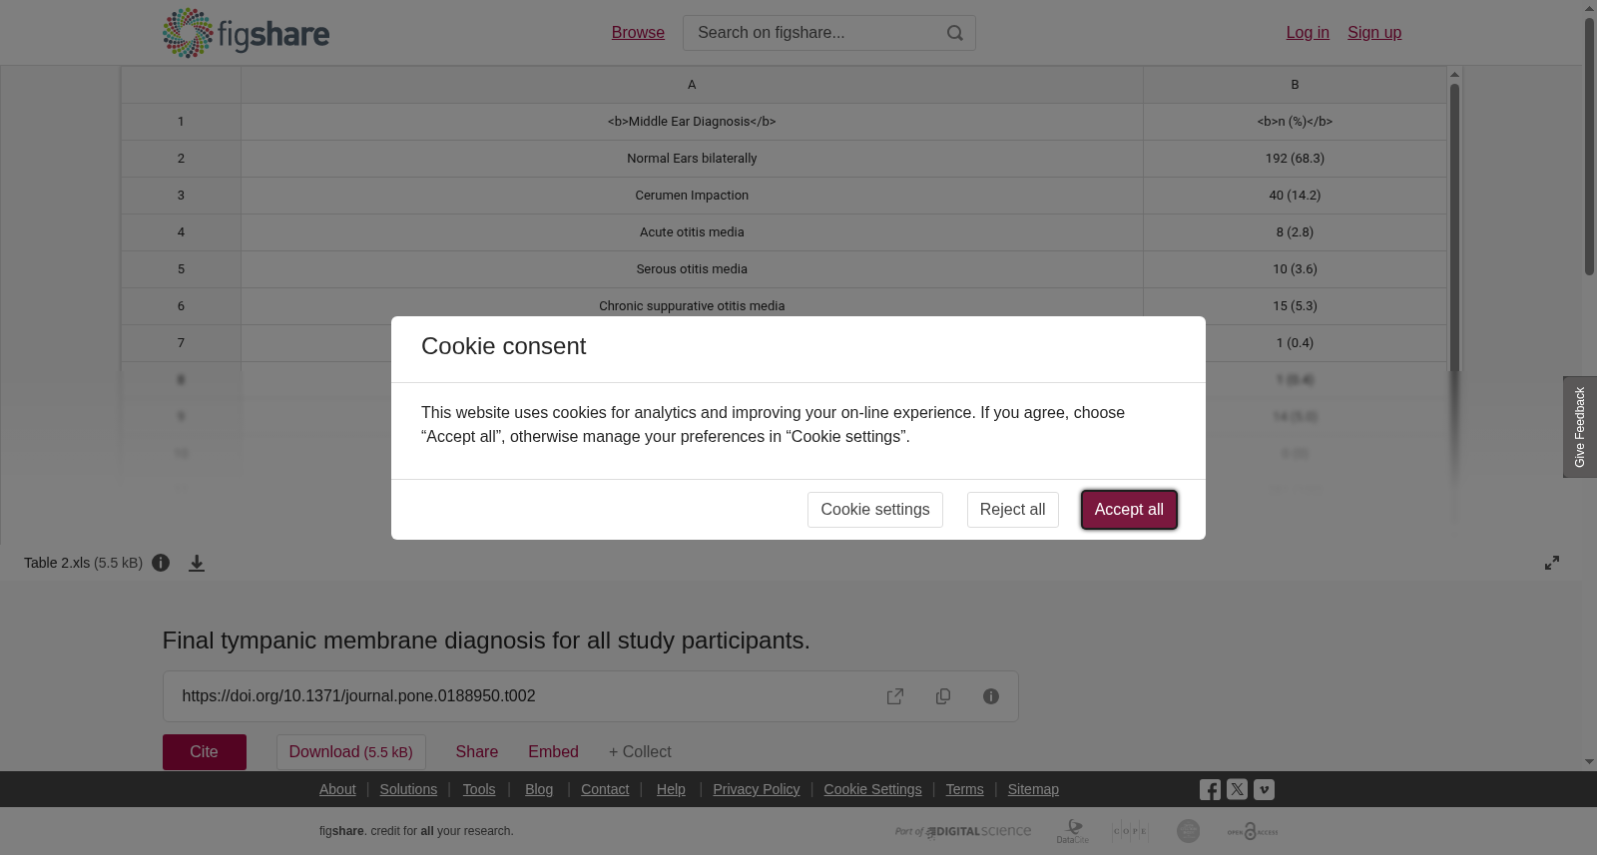This screenshot has width=1597, height=855.
Task: Copy the DOI with copy icon
Action: [x=943, y=696]
